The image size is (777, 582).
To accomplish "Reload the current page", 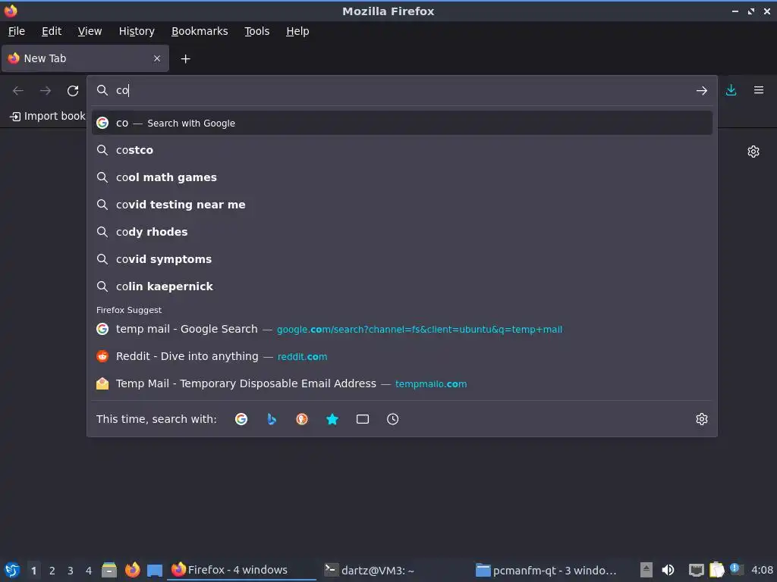I will point(73,91).
